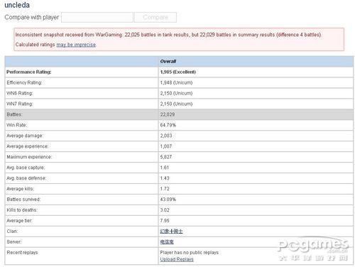Click the 'Average damage:' label

click(25, 136)
